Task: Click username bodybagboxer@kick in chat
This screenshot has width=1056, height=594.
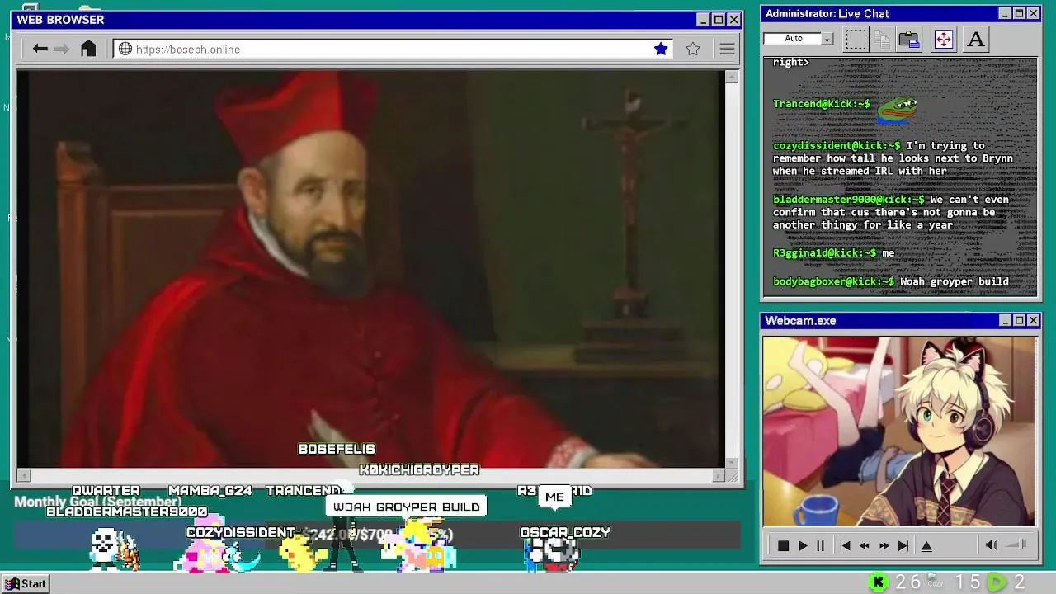Action: pyautogui.click(x=833, y=281)
